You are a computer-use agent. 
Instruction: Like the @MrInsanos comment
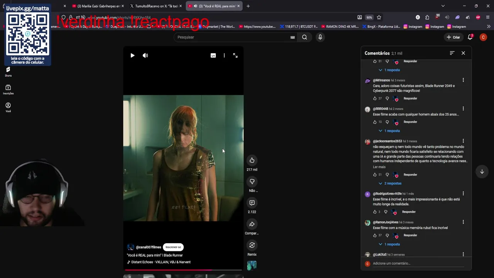(x=375, y=98)
